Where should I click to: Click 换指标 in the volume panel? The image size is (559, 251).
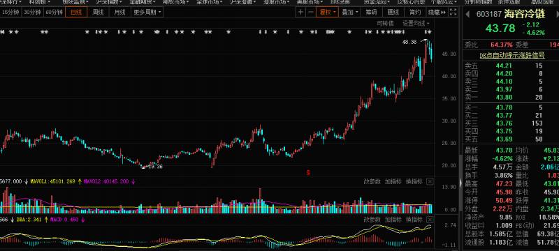tap(414, 181)
